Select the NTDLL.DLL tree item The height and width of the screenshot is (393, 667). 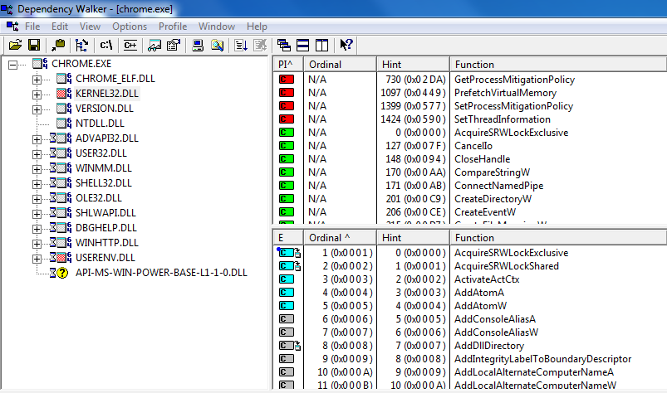tap(100, 124)
